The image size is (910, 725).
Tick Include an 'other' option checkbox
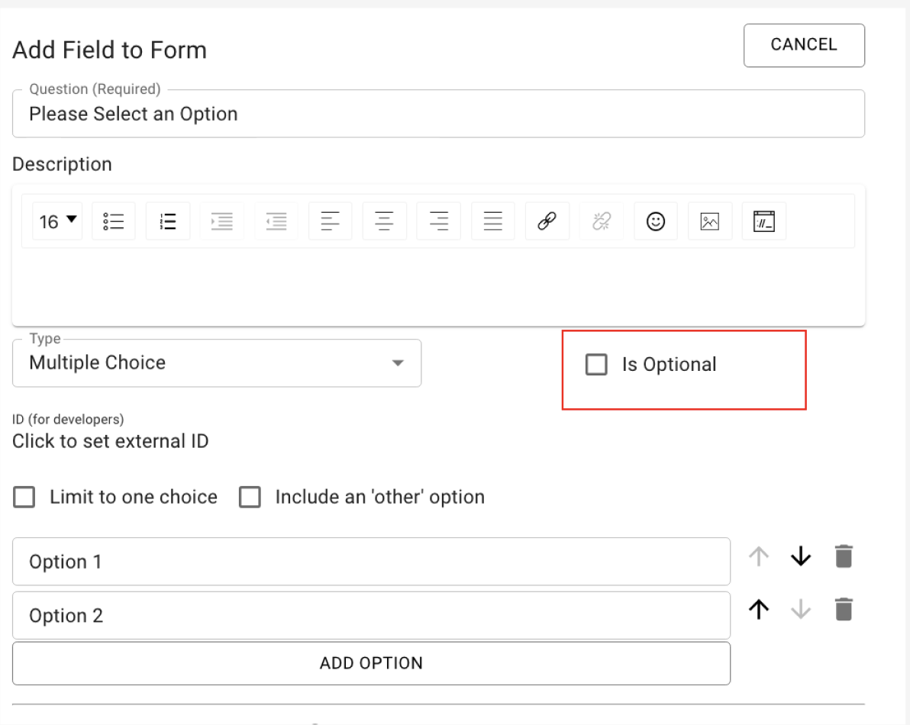250,498
